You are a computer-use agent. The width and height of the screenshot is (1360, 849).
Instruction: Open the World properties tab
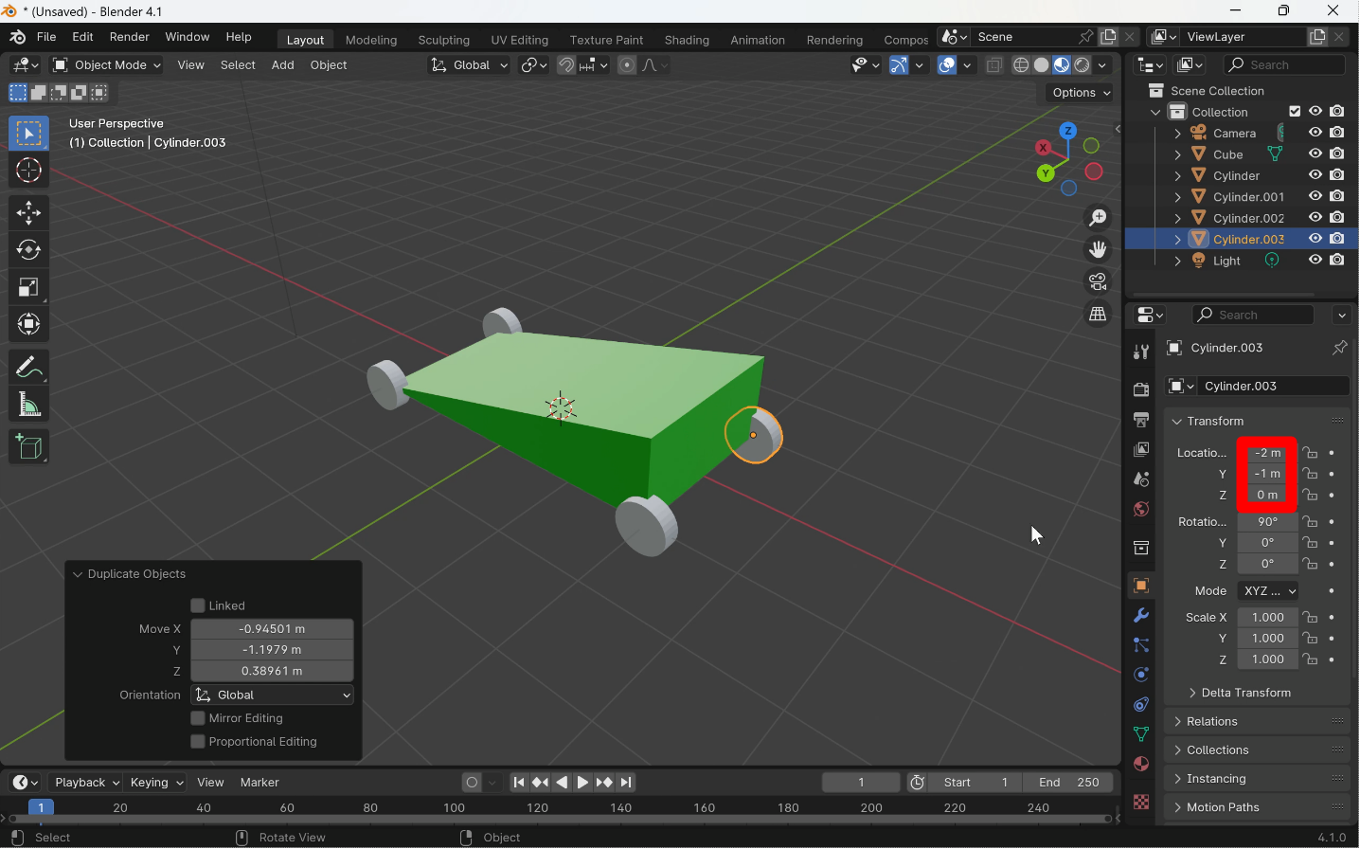1141,510
